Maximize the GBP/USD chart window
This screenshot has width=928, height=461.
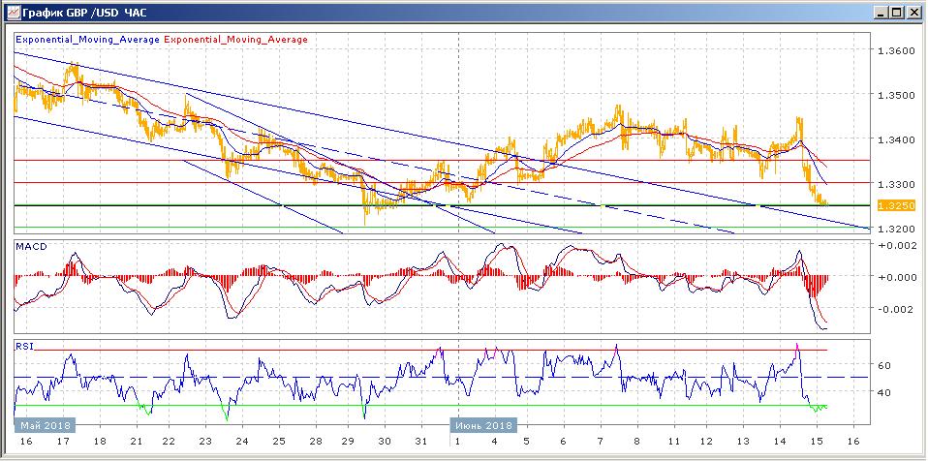[898, 12]
